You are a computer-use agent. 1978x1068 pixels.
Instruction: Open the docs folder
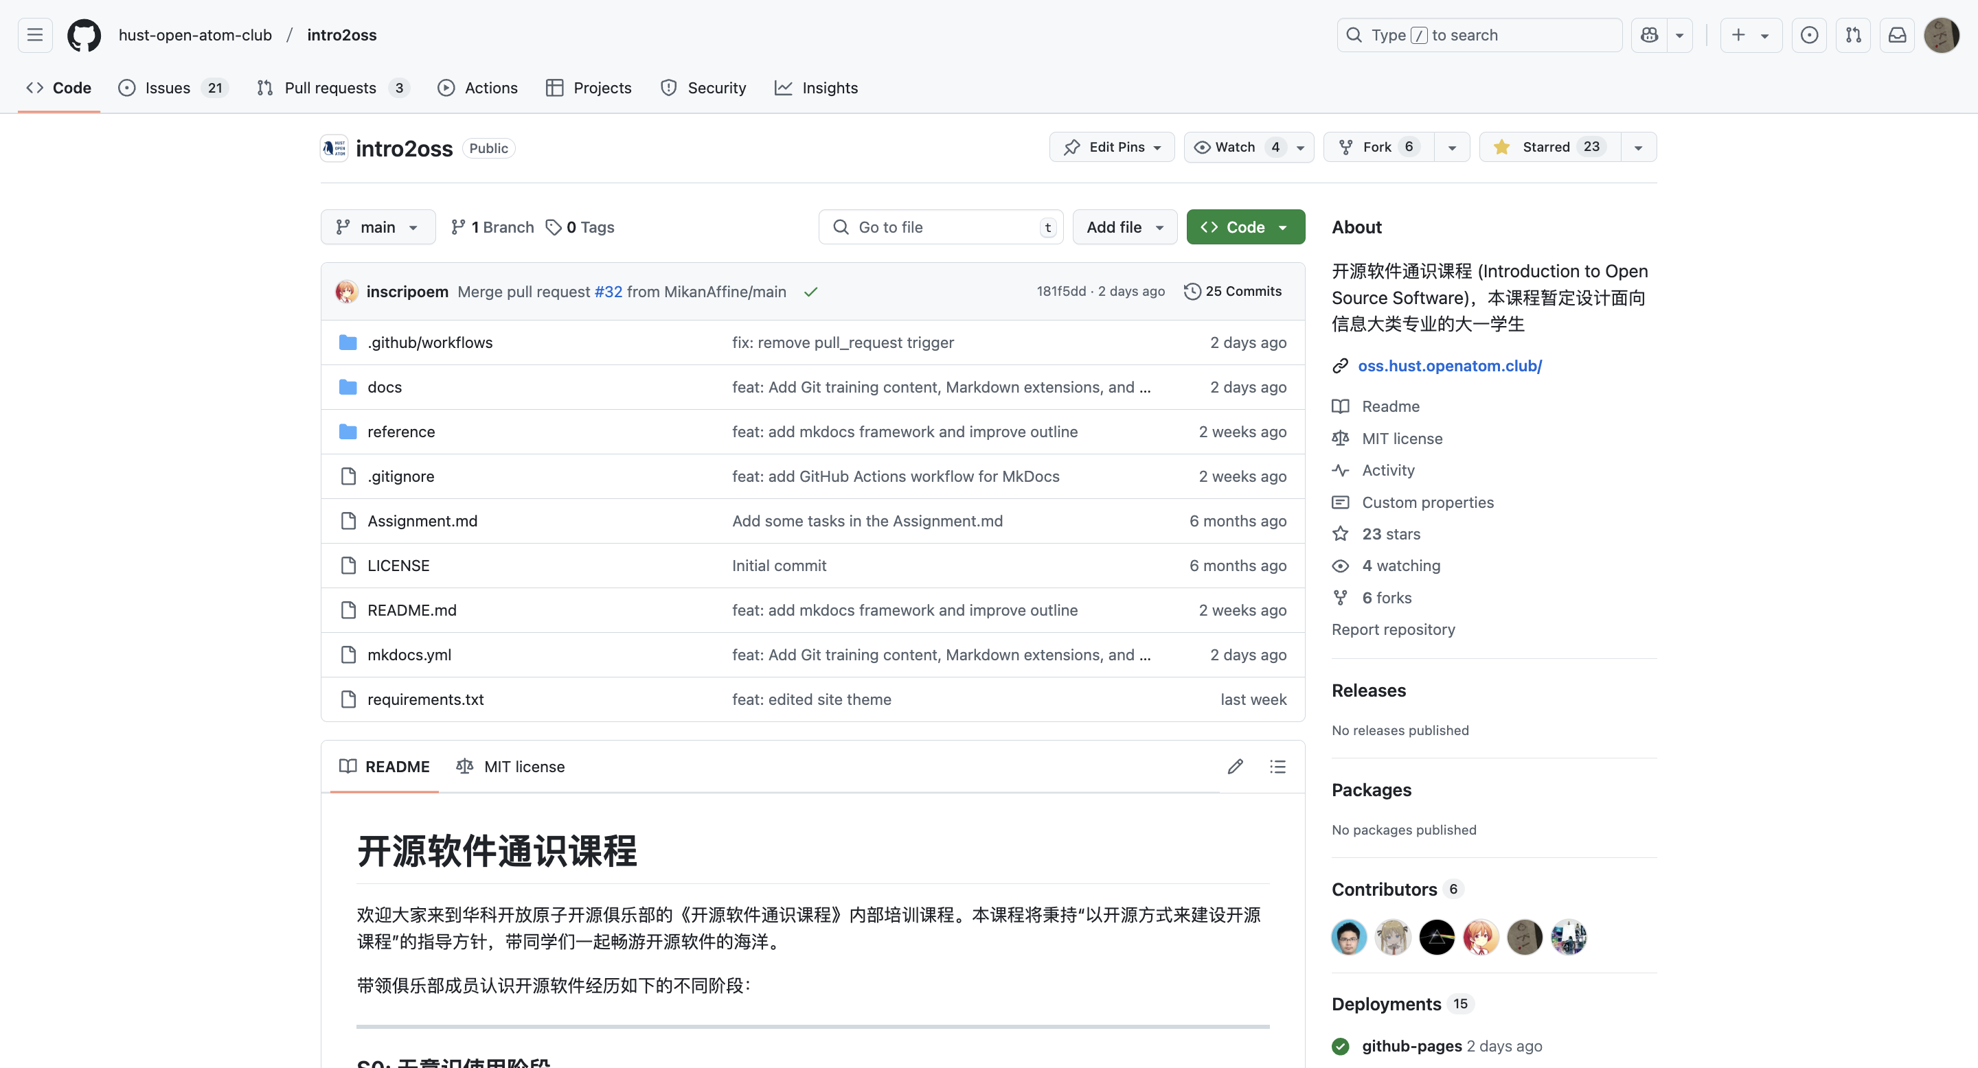[x=385, y=386]
